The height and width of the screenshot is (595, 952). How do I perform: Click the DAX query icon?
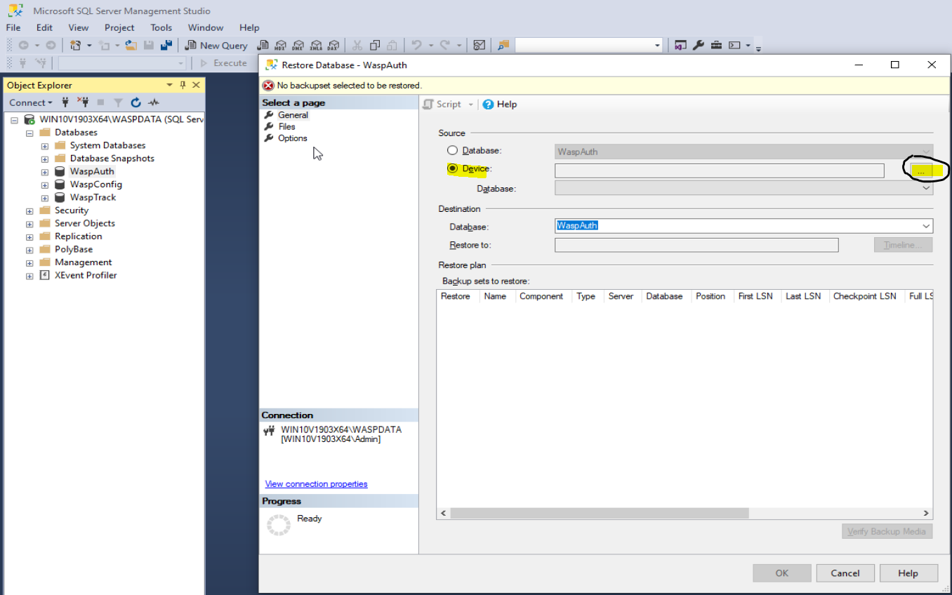click(333, 46)
